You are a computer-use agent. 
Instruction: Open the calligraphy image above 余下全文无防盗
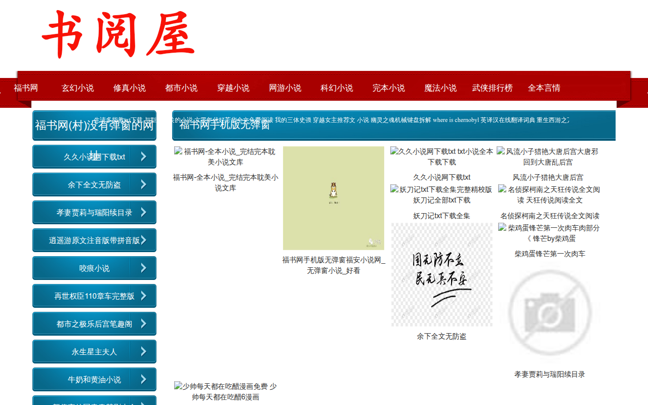[x=441, y=274]
